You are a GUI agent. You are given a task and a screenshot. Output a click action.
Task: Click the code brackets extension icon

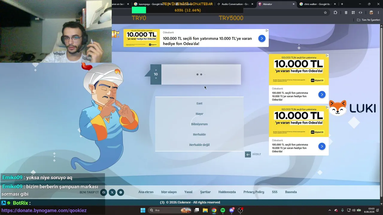click(360, 13)
